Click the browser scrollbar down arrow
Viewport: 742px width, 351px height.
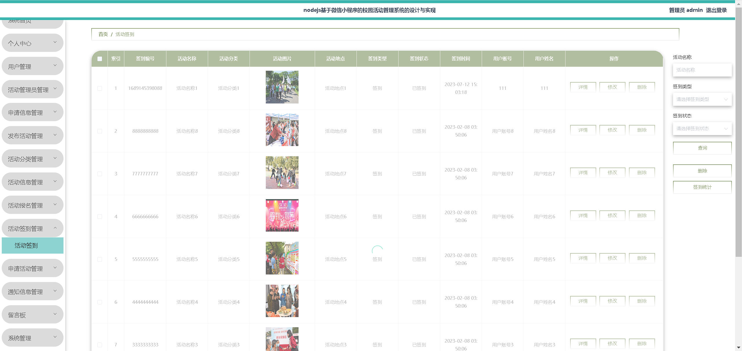pos(739,347)
